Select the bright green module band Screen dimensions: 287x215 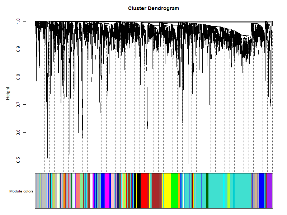pyautogui.click(x=174, y=191)
